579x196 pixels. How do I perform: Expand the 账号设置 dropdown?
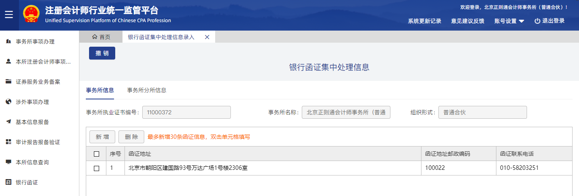[509, 21]
